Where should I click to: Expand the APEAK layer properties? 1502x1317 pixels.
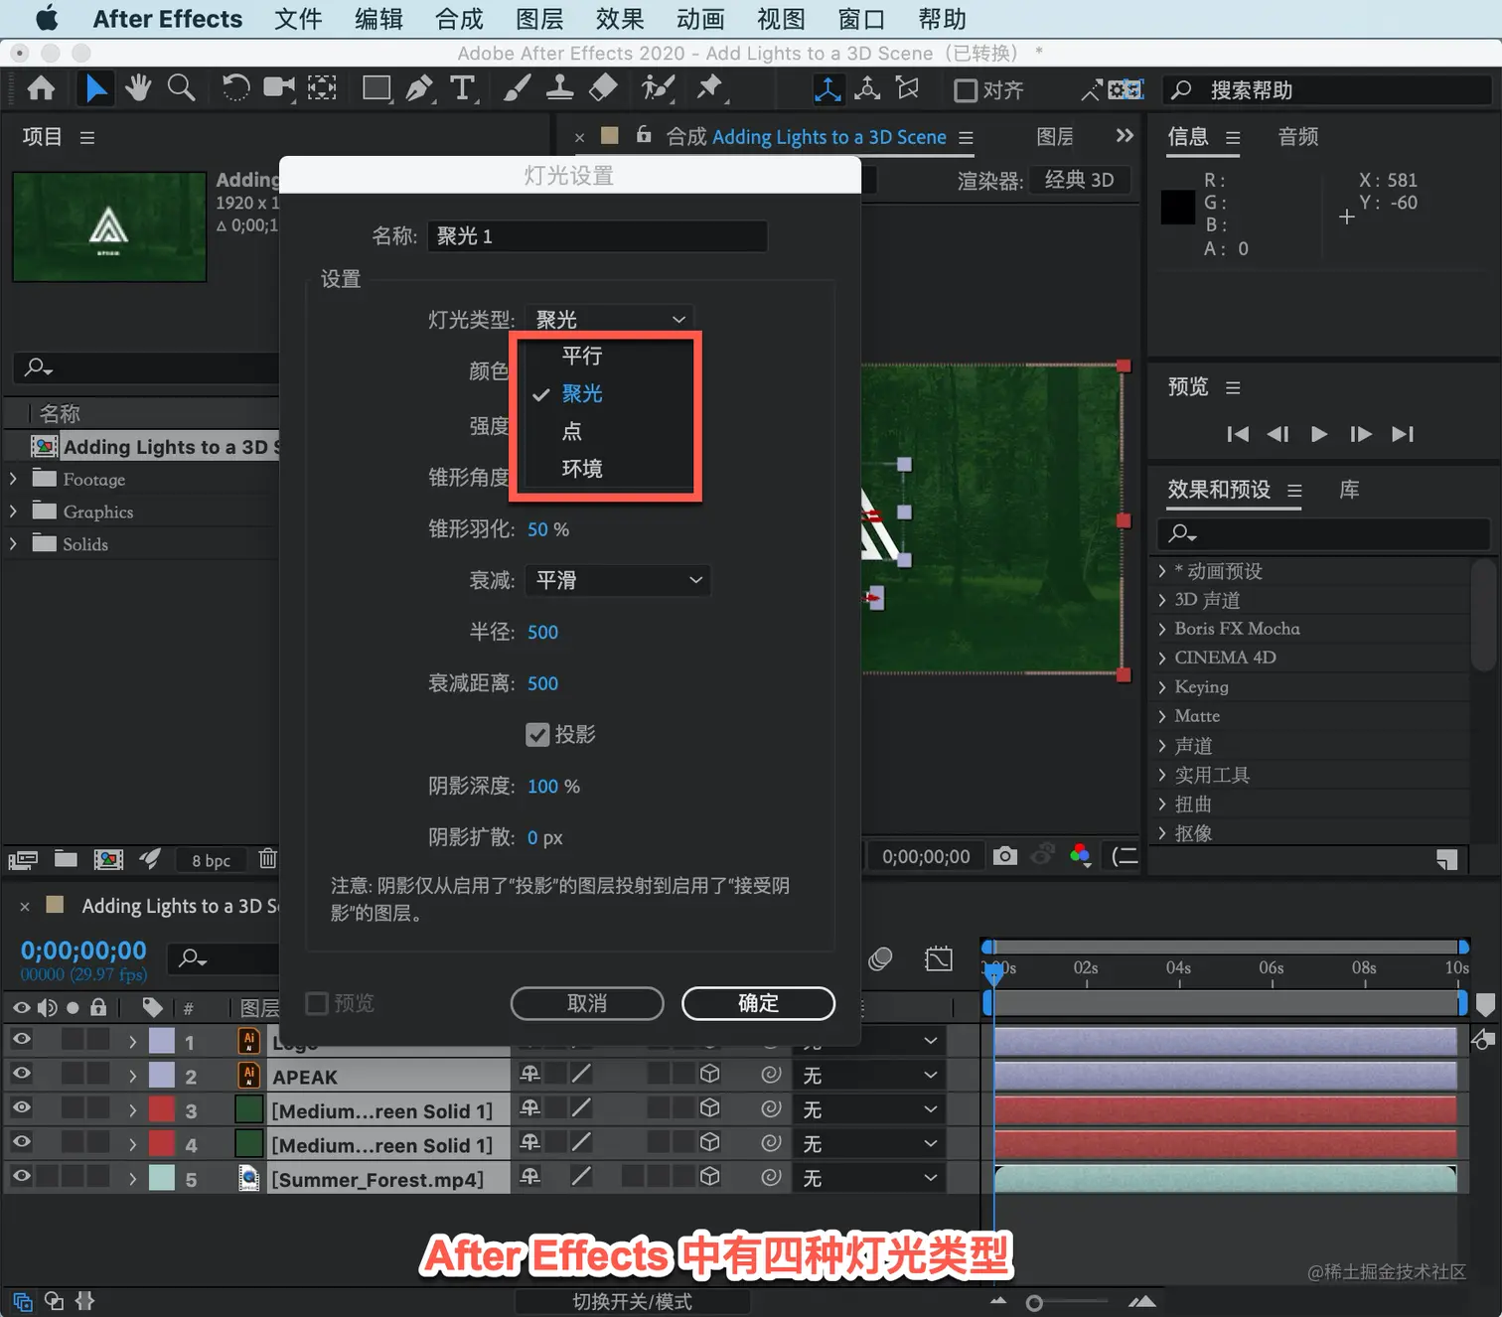point(132,1076)
